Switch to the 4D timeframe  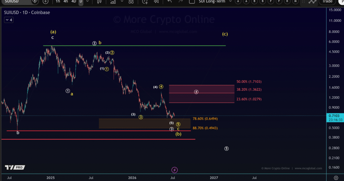point(74,2)
